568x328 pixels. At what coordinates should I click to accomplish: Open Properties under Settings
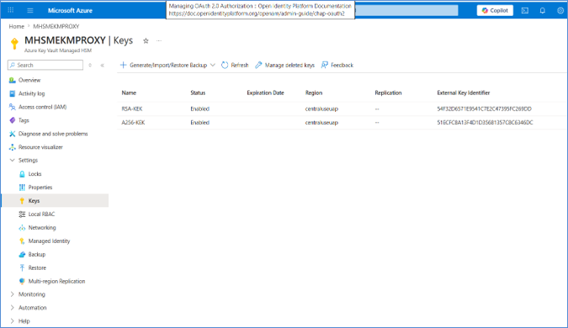pos(40,188)
